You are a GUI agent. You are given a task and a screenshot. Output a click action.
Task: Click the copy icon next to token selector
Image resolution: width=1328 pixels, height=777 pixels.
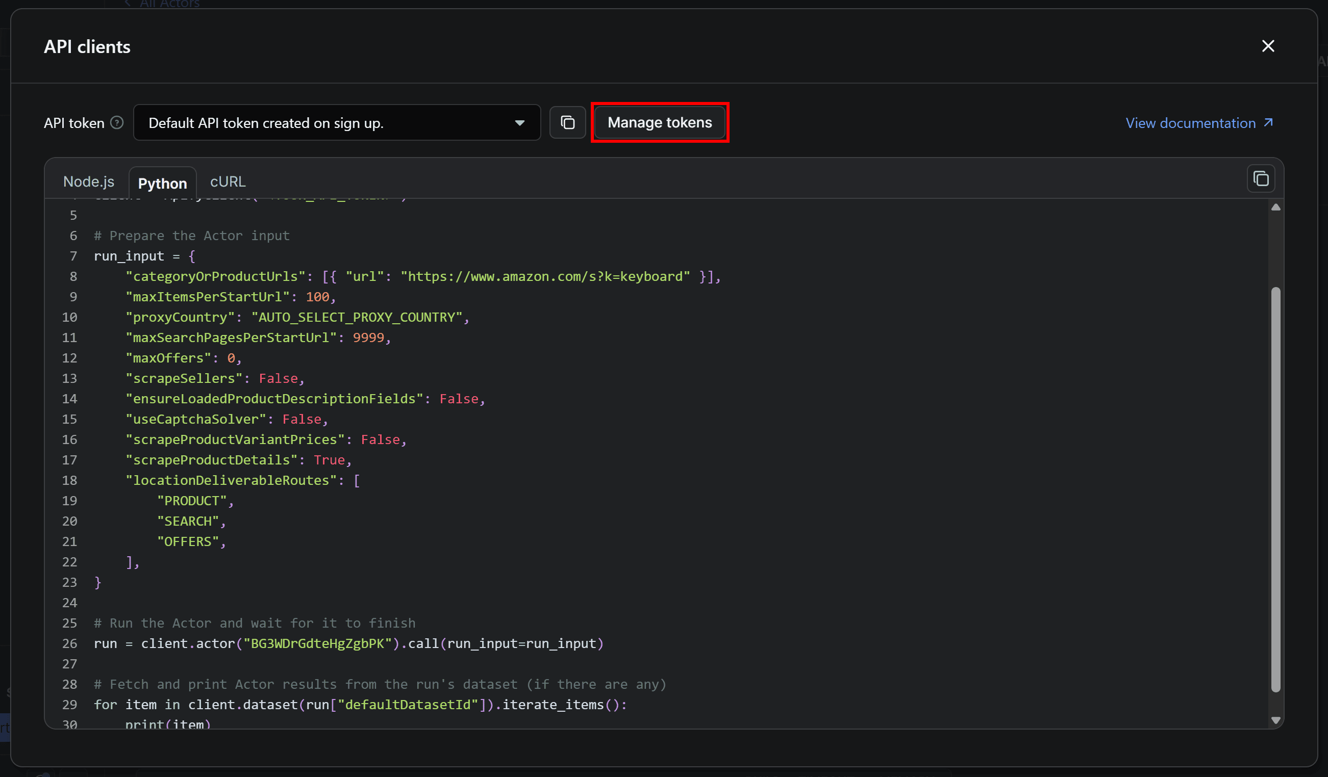[567, 122]
